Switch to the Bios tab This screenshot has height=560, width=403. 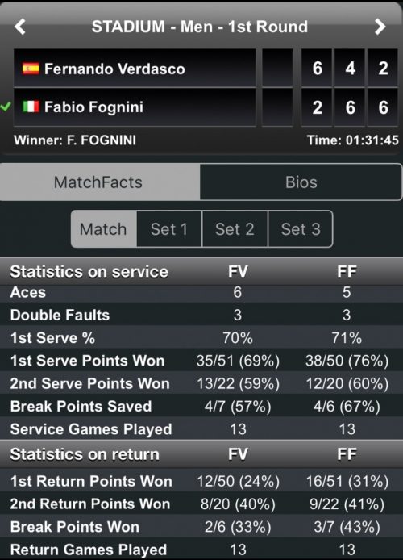301,182
